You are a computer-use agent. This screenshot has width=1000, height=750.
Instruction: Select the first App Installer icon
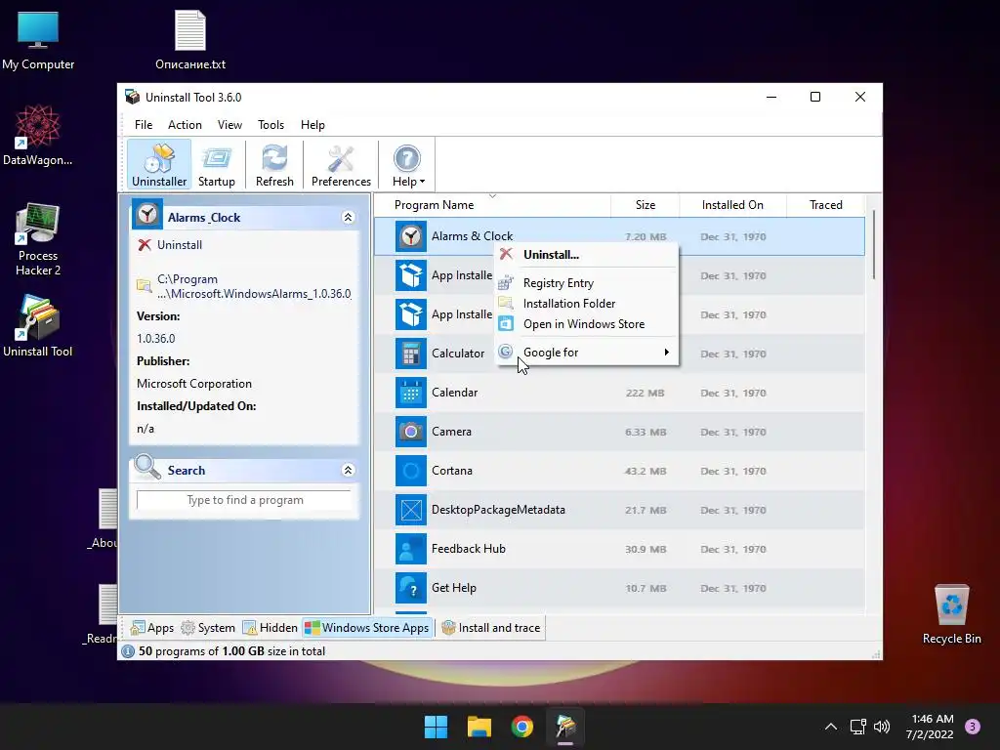pyautogui.click(x=411, y=275)
